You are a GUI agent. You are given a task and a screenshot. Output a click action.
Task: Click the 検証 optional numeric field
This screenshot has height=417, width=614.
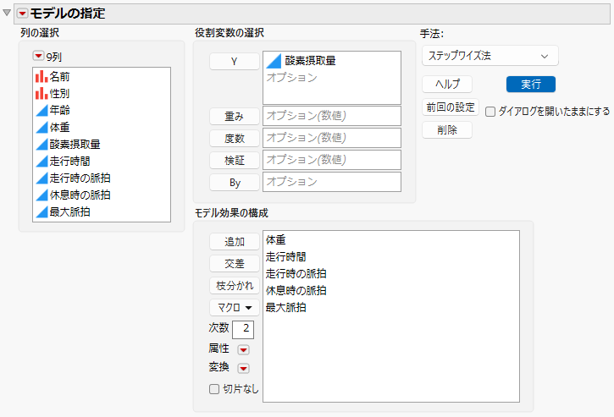click(332, 160)
